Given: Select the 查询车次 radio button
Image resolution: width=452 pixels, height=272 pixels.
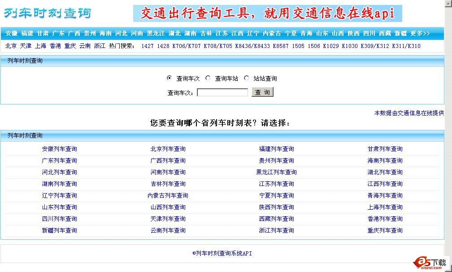Looking at the screenshot, I should pos(169,78).
